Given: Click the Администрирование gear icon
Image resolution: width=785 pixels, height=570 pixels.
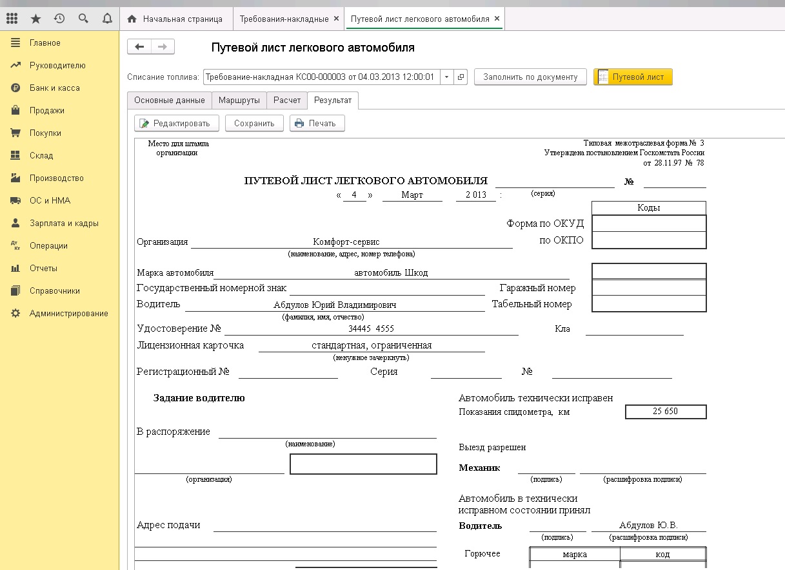Looking at the screenshot, I should (15, 314).
